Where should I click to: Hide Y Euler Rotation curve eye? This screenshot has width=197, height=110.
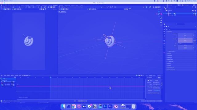pos(3,84)
